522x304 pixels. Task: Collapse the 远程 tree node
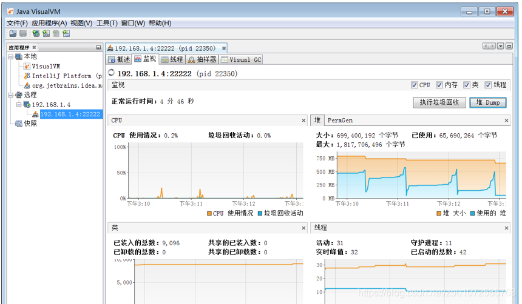click(11, 95)
